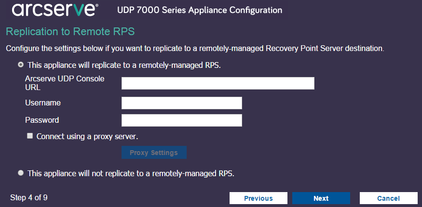
Task: Click the 'This appliance will not replicate' label text
Action: click(x=131, y=173)
